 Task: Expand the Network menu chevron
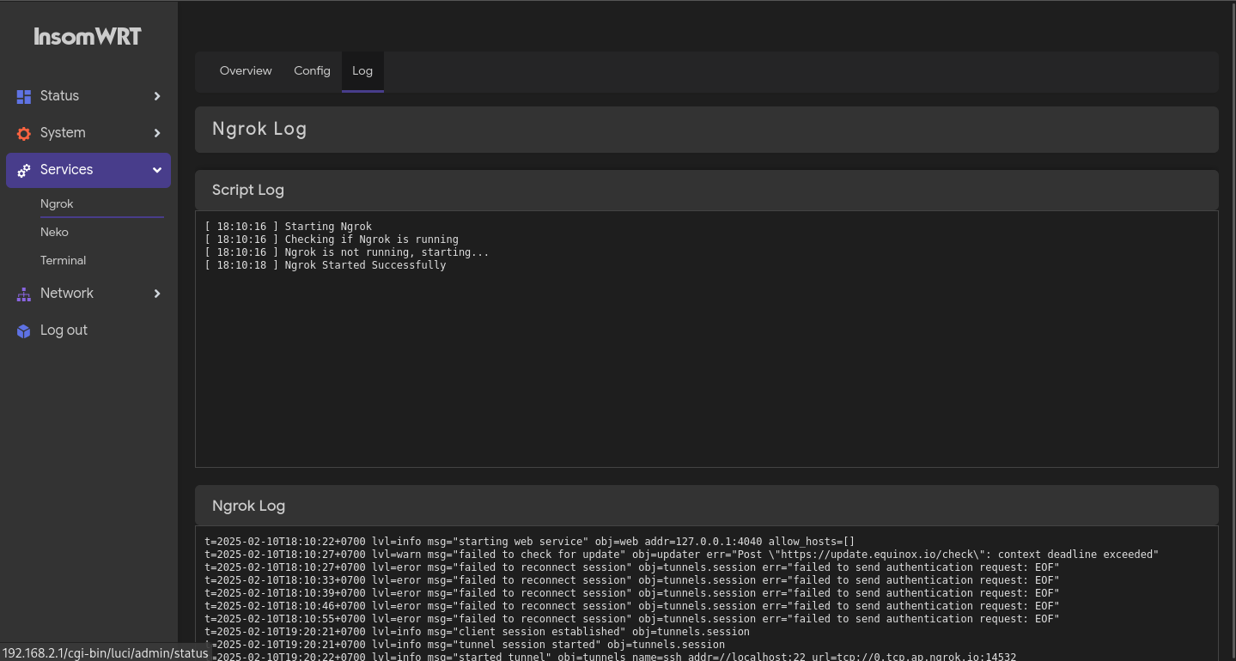pyautogui.click(x=157, y=294)
